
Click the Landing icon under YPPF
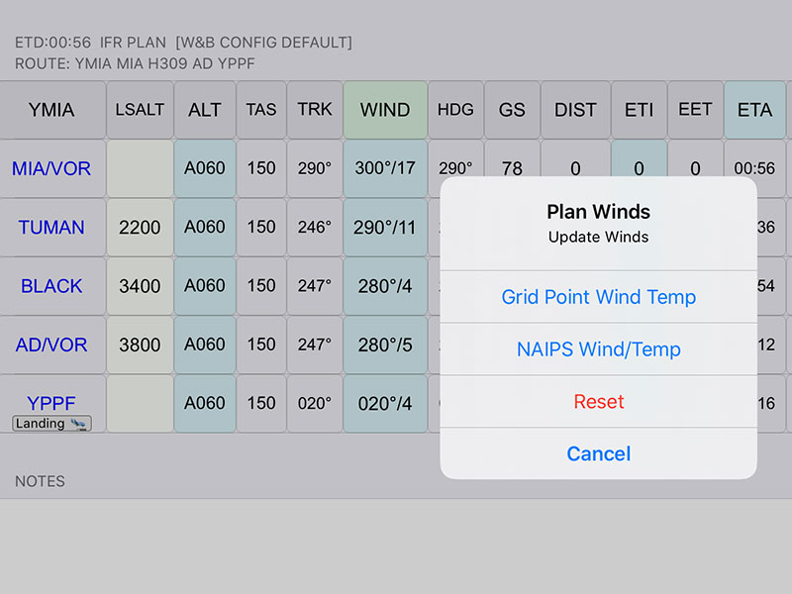(51, 424)
